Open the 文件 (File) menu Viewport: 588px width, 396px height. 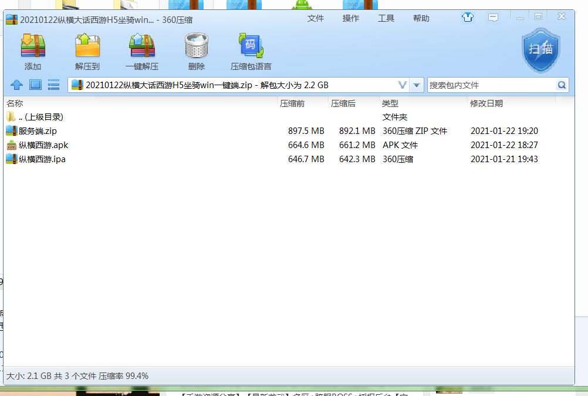[x=316, y=18]
